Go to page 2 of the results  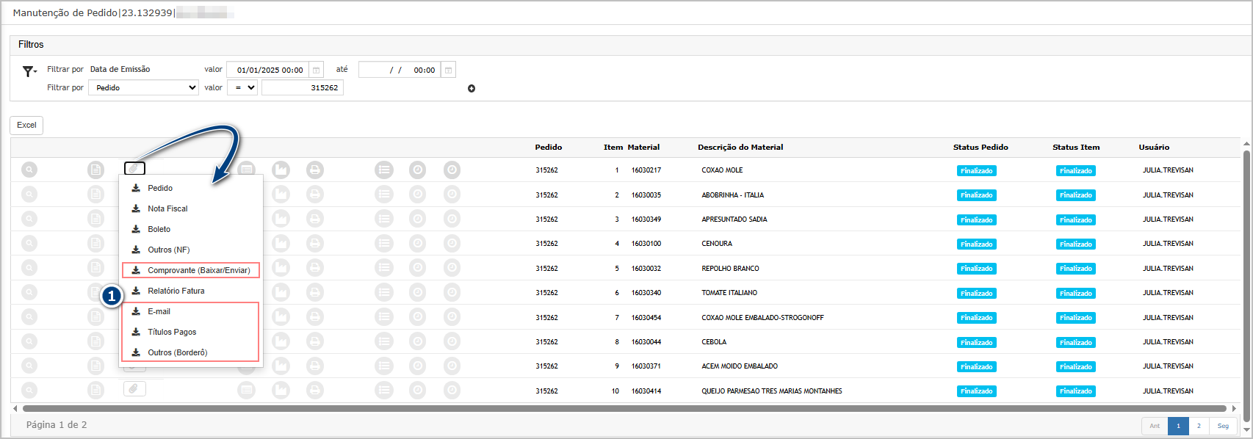[1199, 426]
